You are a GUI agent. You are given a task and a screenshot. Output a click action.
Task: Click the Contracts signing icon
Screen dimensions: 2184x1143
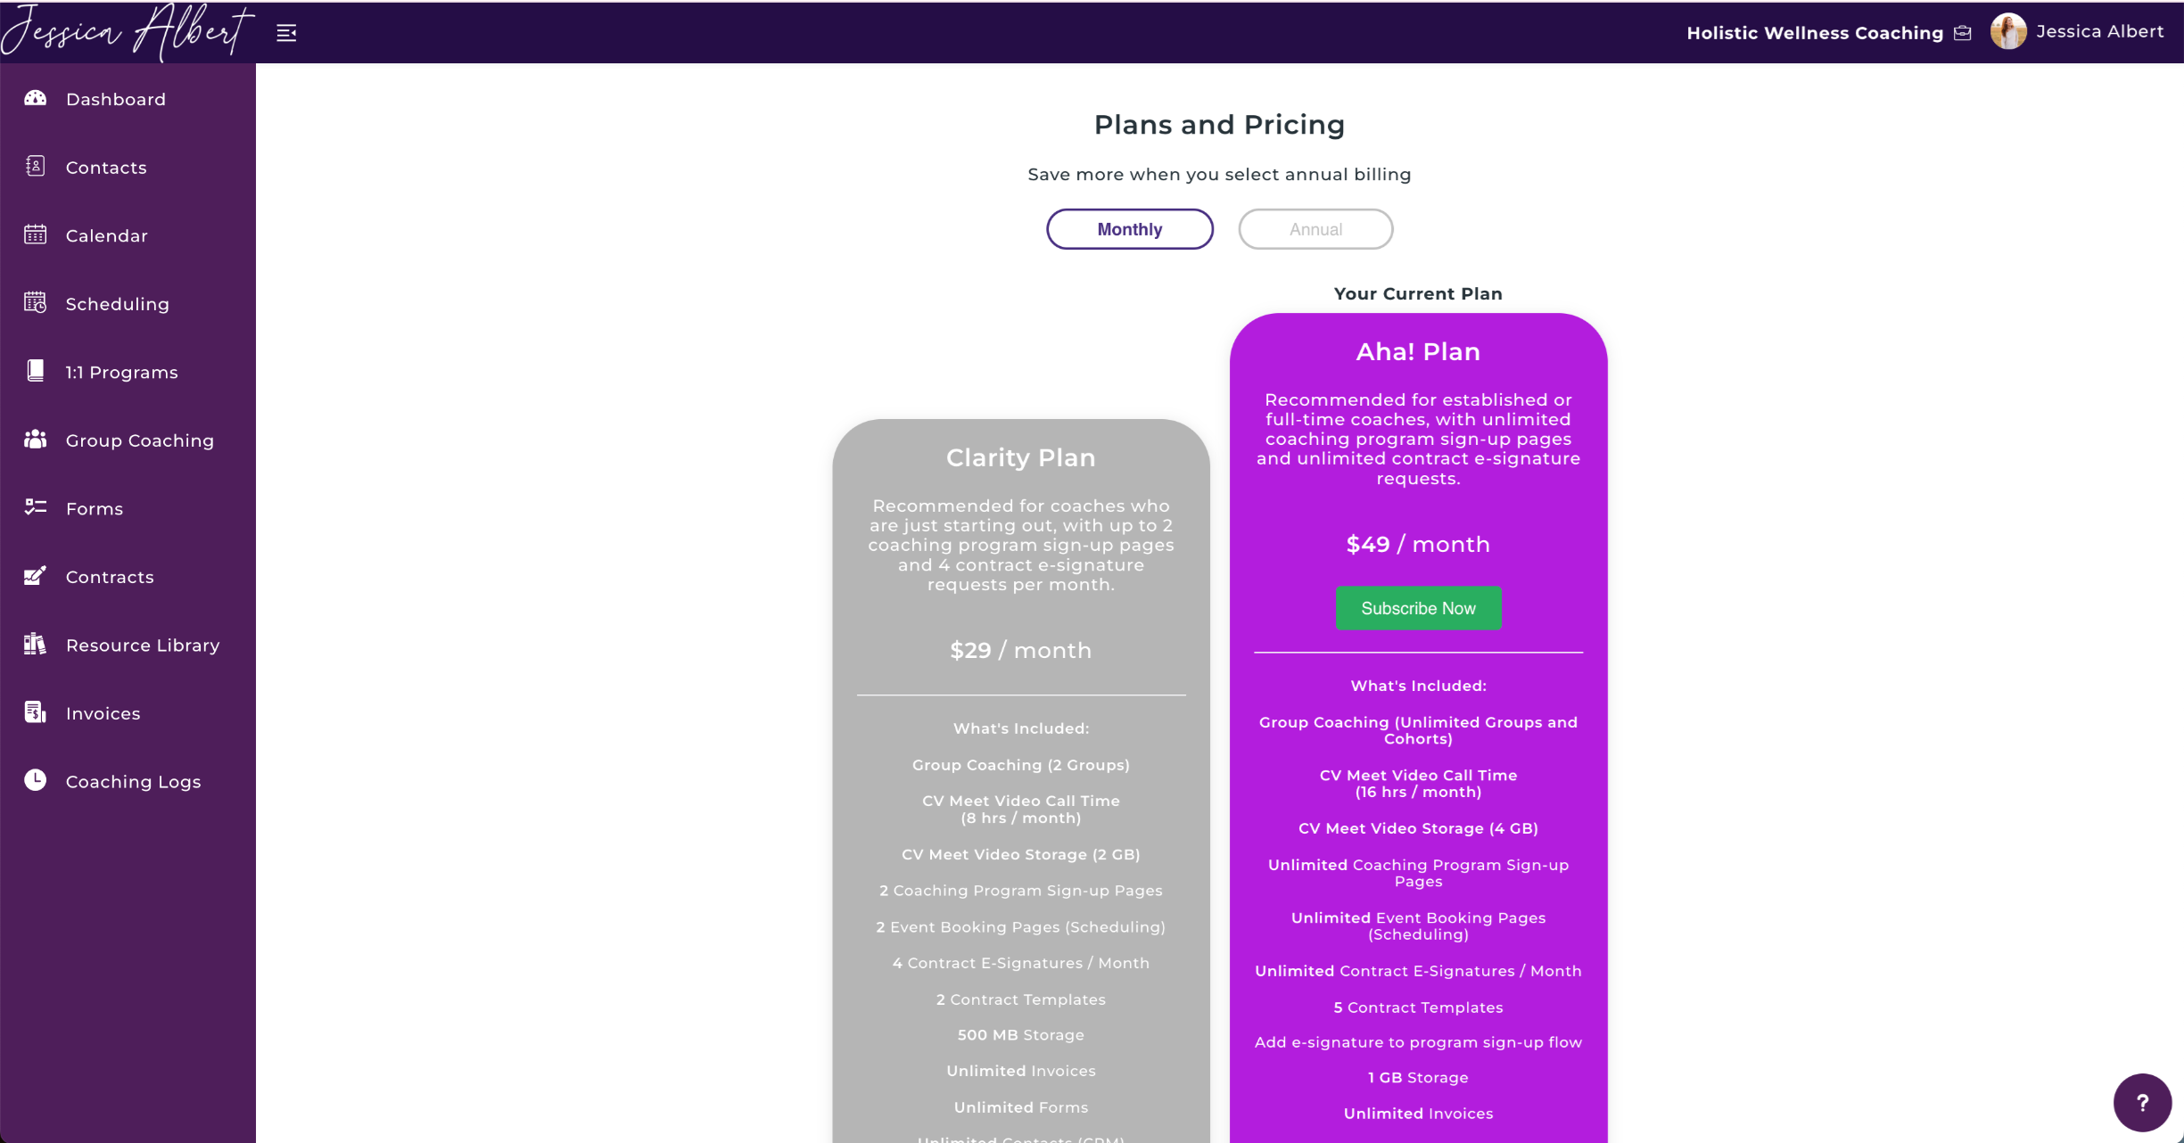pyautogui.click(x=35, y=575)
